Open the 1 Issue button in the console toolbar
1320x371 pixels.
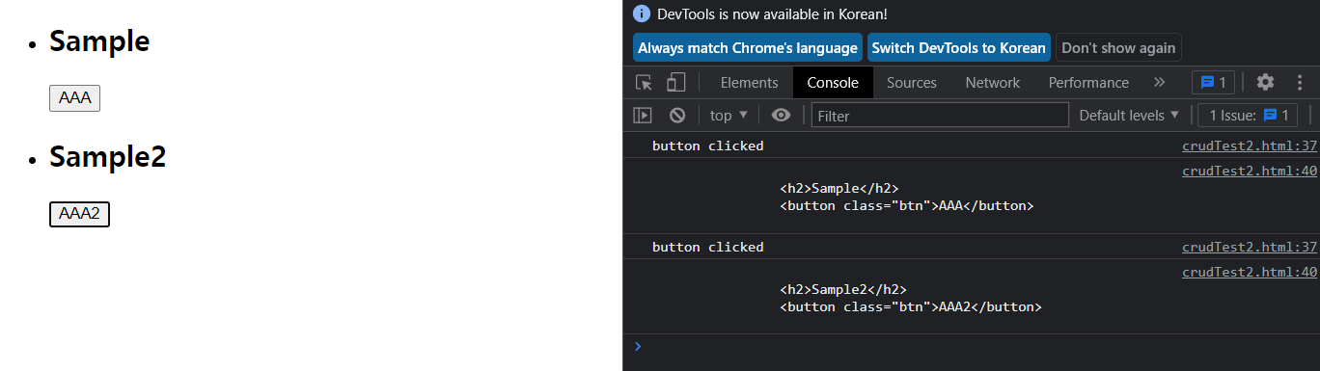click(1249, 116)
